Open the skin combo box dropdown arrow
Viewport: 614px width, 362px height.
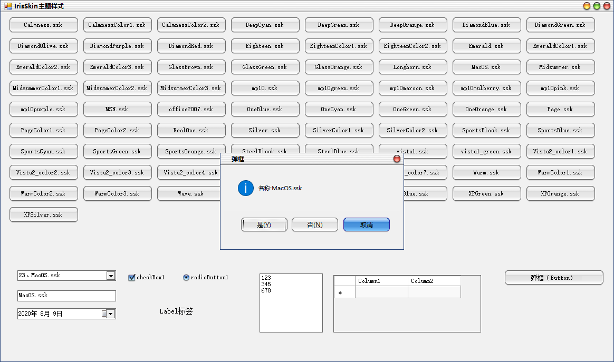[111, 276]
